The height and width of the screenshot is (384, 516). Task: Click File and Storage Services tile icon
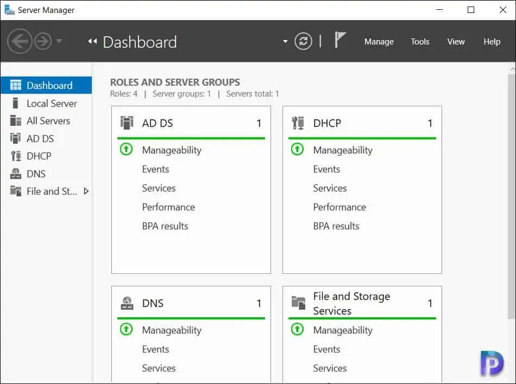coord(299,303)
